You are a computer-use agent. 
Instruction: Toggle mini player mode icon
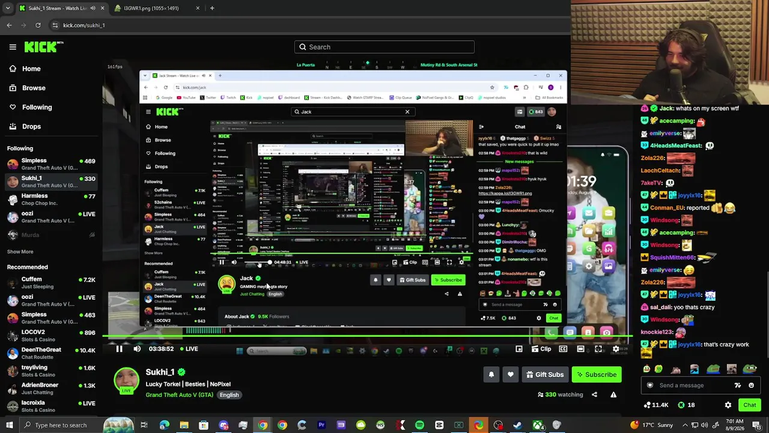[519, 349]
